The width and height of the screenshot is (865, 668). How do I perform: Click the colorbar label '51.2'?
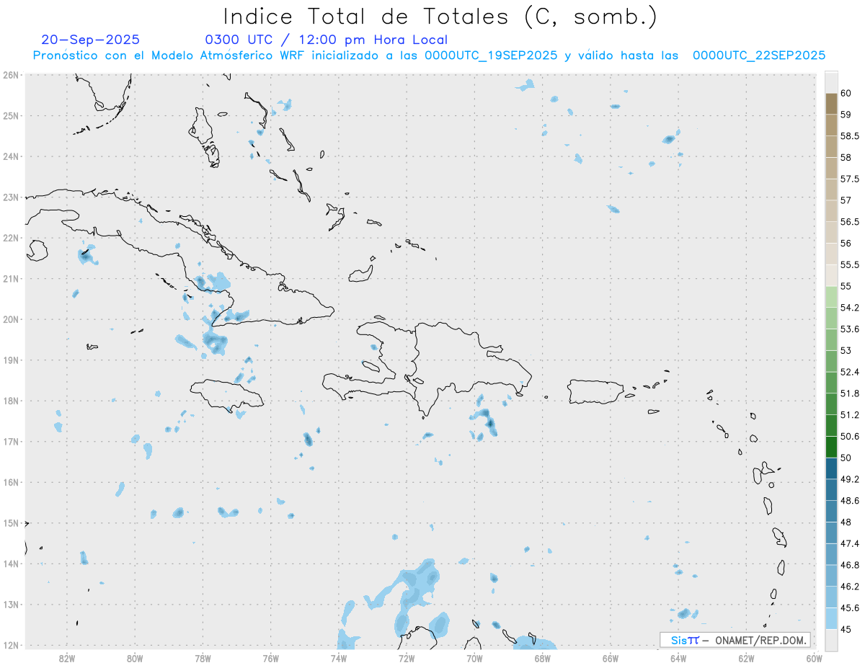[850, 414]
